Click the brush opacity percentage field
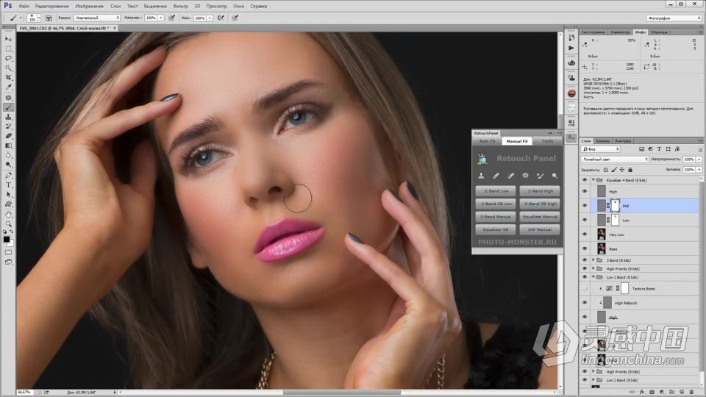Image resolution: width=706 pixels, height=397 pixels. [150, 18]
